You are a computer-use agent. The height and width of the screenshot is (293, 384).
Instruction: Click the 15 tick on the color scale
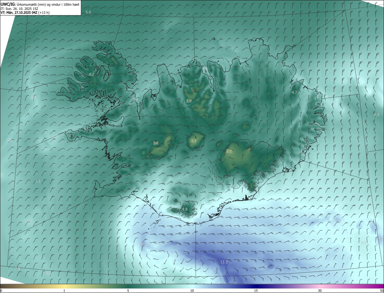point(256,291)
